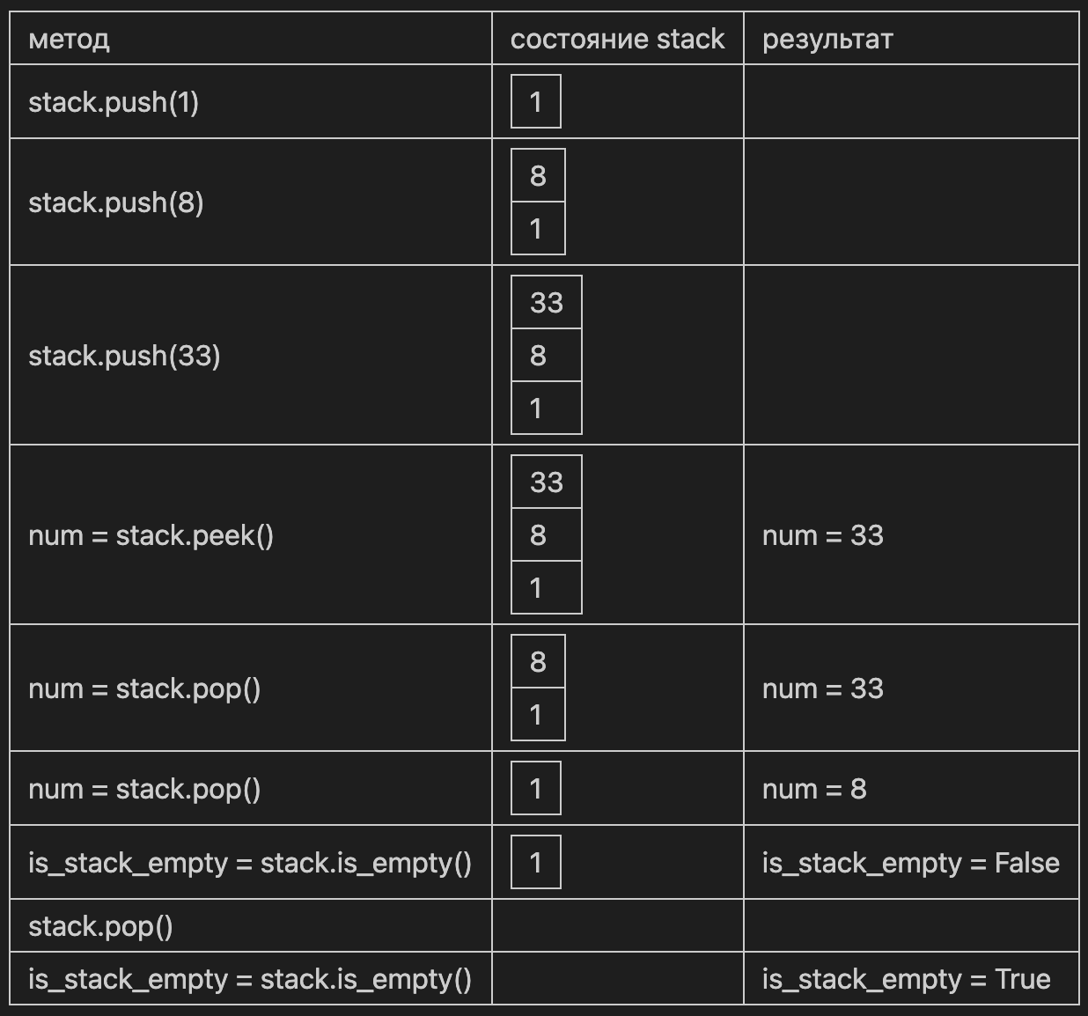
Task: Select the "is_stack_empty = False" result text
Action: (x=910, y=863)
